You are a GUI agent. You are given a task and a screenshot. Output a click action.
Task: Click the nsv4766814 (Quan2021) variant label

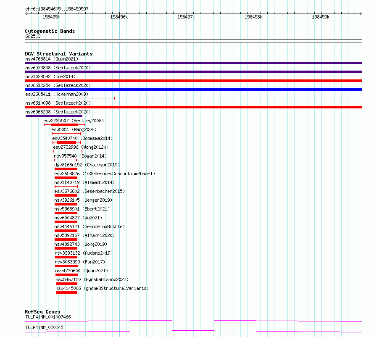click(52, 59)
